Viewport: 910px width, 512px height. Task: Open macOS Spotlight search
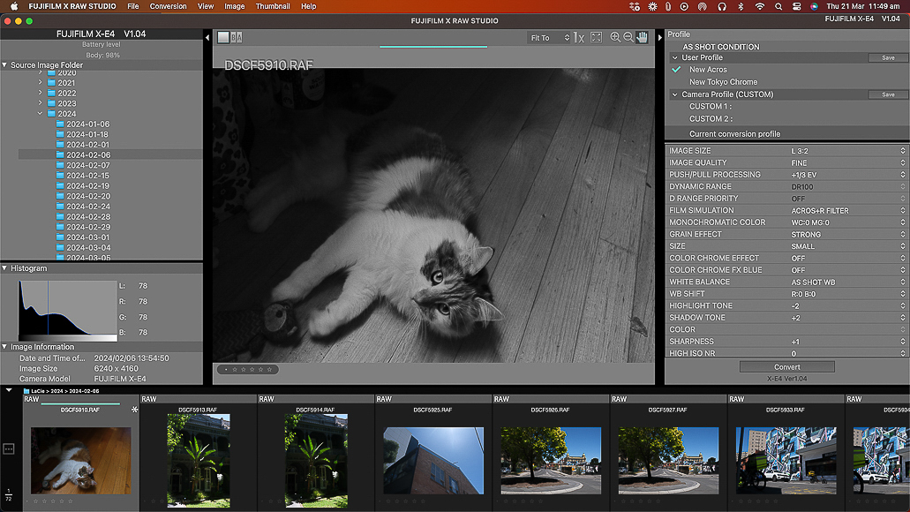(778, 6)
